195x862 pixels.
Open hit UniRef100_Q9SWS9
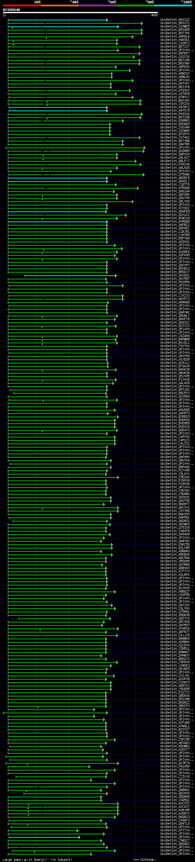(x=175, y=124)
